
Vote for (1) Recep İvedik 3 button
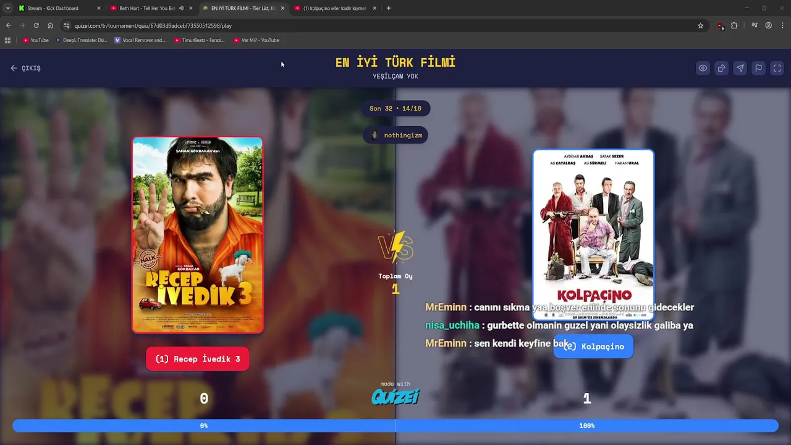coord(198,359)
